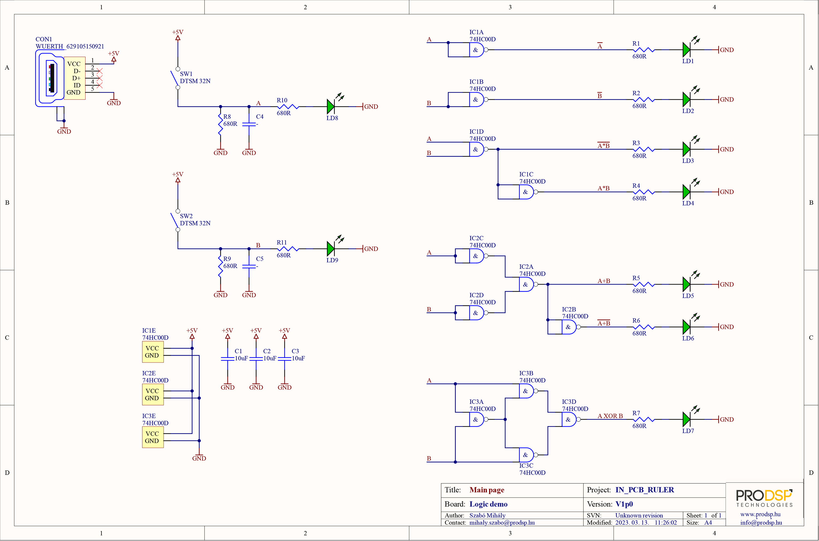This screenshot has height=541, width=819.
Task: Click the LD3 LED symbol
Action: tap(691, 147)
